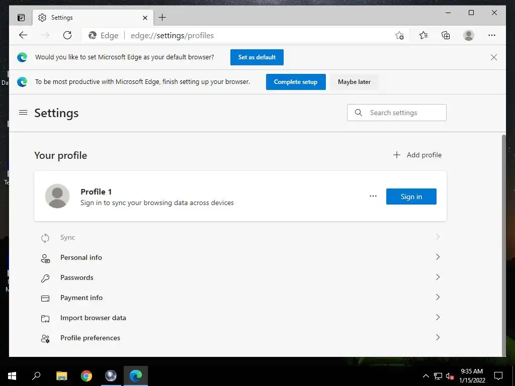The image size is (515, 386).
Task: Go back to previous page
Action: coord(23,35)
